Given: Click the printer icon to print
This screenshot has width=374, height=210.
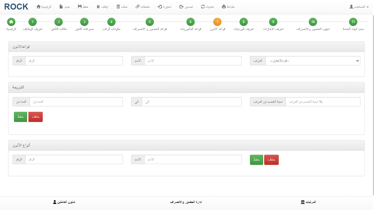Looking at the screenshot, I should (224, 7).
